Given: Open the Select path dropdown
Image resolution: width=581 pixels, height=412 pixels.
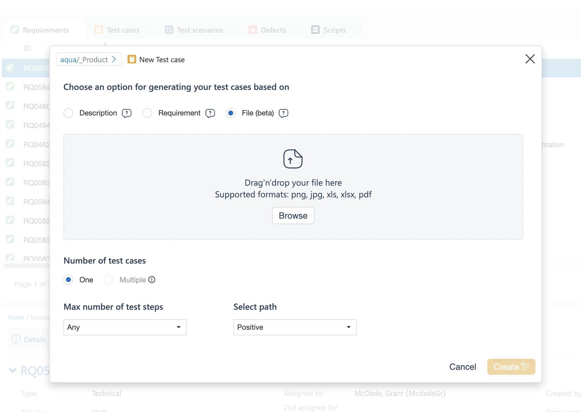Looking at the screenshot, I should click(x=295, y=327).
